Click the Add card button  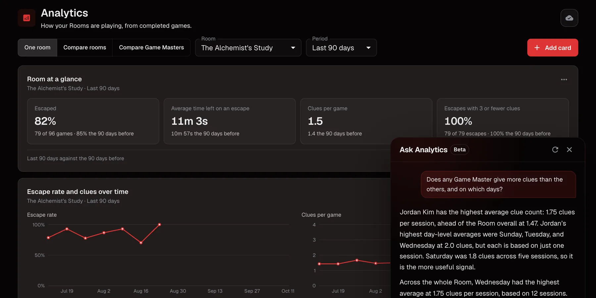pyautogui.click(x=553, y=48)
